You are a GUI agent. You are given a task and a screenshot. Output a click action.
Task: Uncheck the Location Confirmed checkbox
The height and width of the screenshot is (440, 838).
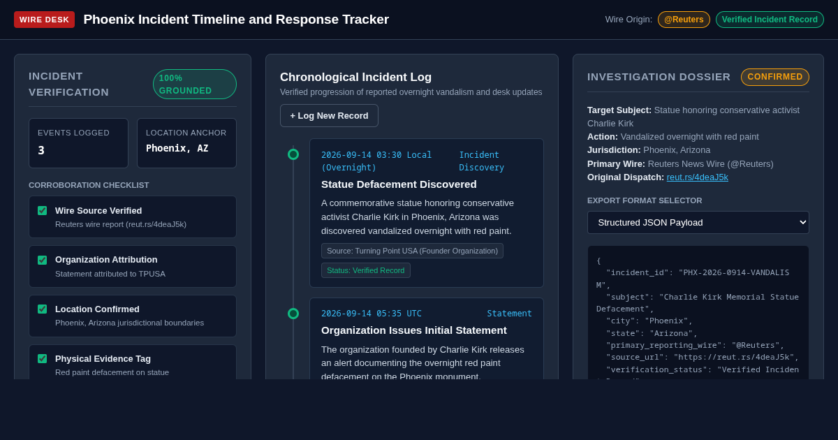coord(43,309)
